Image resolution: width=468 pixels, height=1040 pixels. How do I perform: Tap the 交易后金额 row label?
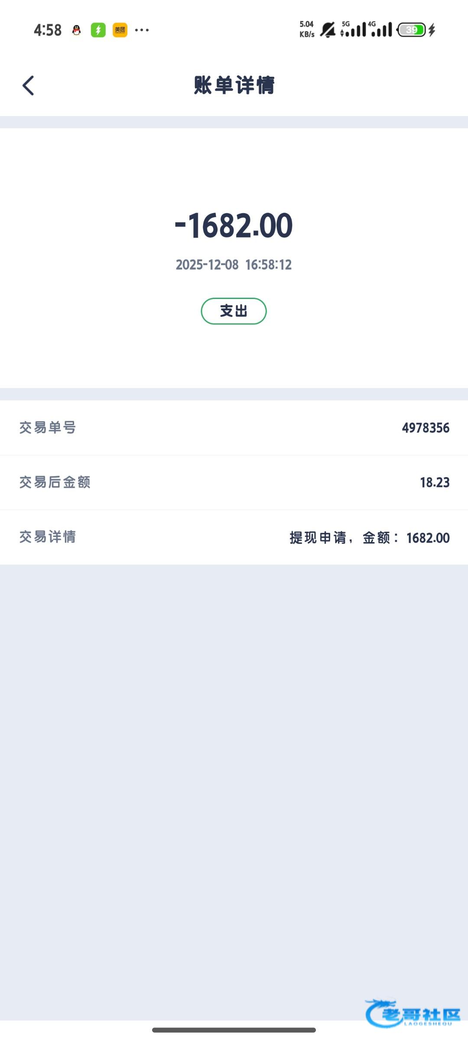pos(55,482)
